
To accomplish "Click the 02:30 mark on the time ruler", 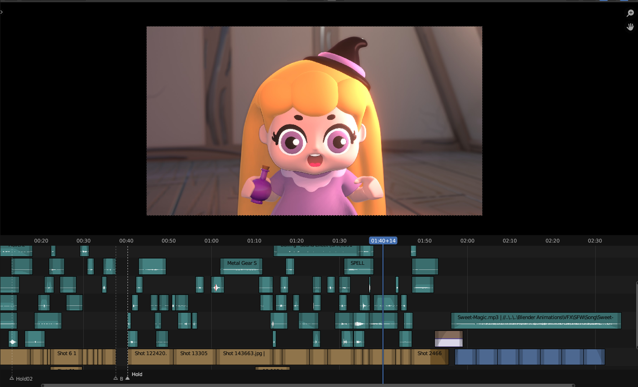I will click(x=595, y=241).
